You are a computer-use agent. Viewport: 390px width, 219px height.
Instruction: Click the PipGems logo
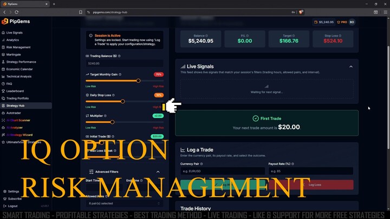[16, 22]
